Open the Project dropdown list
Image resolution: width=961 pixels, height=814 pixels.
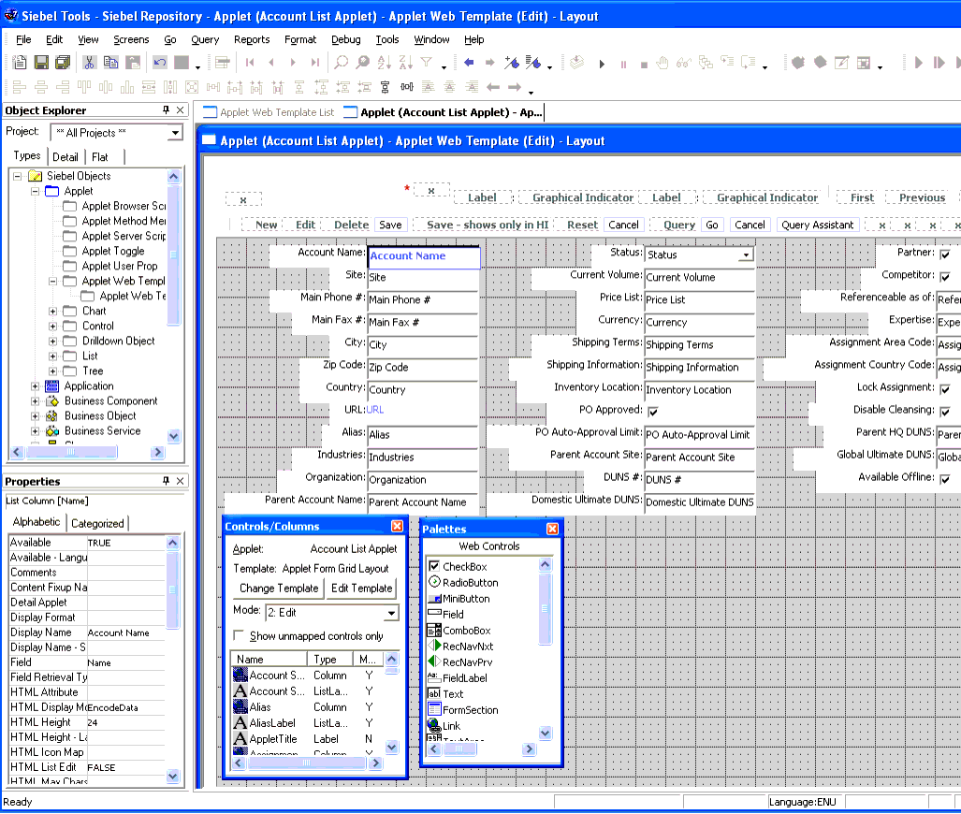tap(176, 133)
